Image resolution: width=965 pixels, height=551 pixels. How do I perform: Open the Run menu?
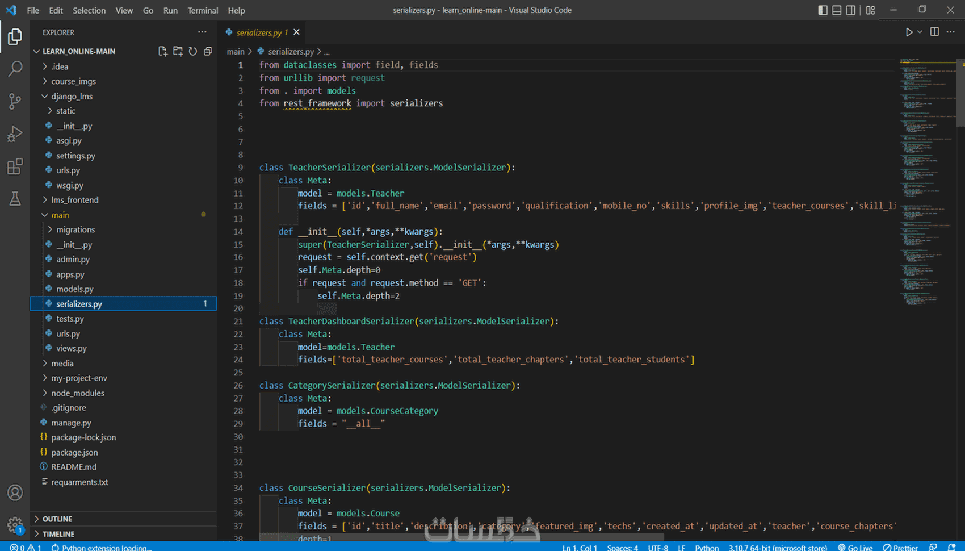point(170,10)
